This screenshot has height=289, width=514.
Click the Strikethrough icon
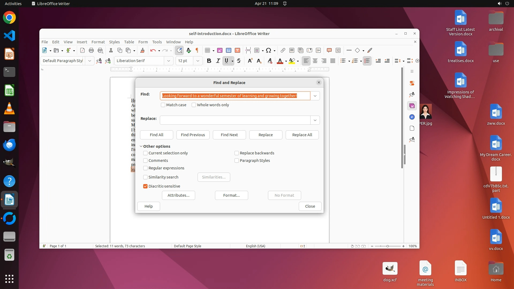239,61
